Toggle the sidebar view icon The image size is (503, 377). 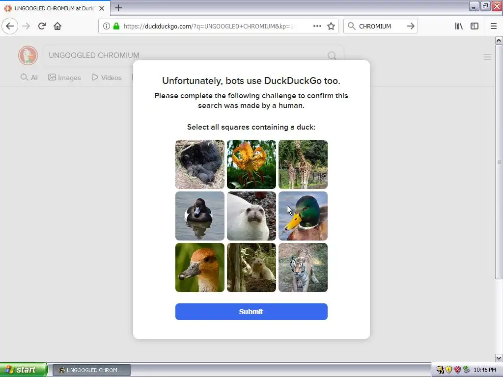pyautogui.click(x=475, y=26)
